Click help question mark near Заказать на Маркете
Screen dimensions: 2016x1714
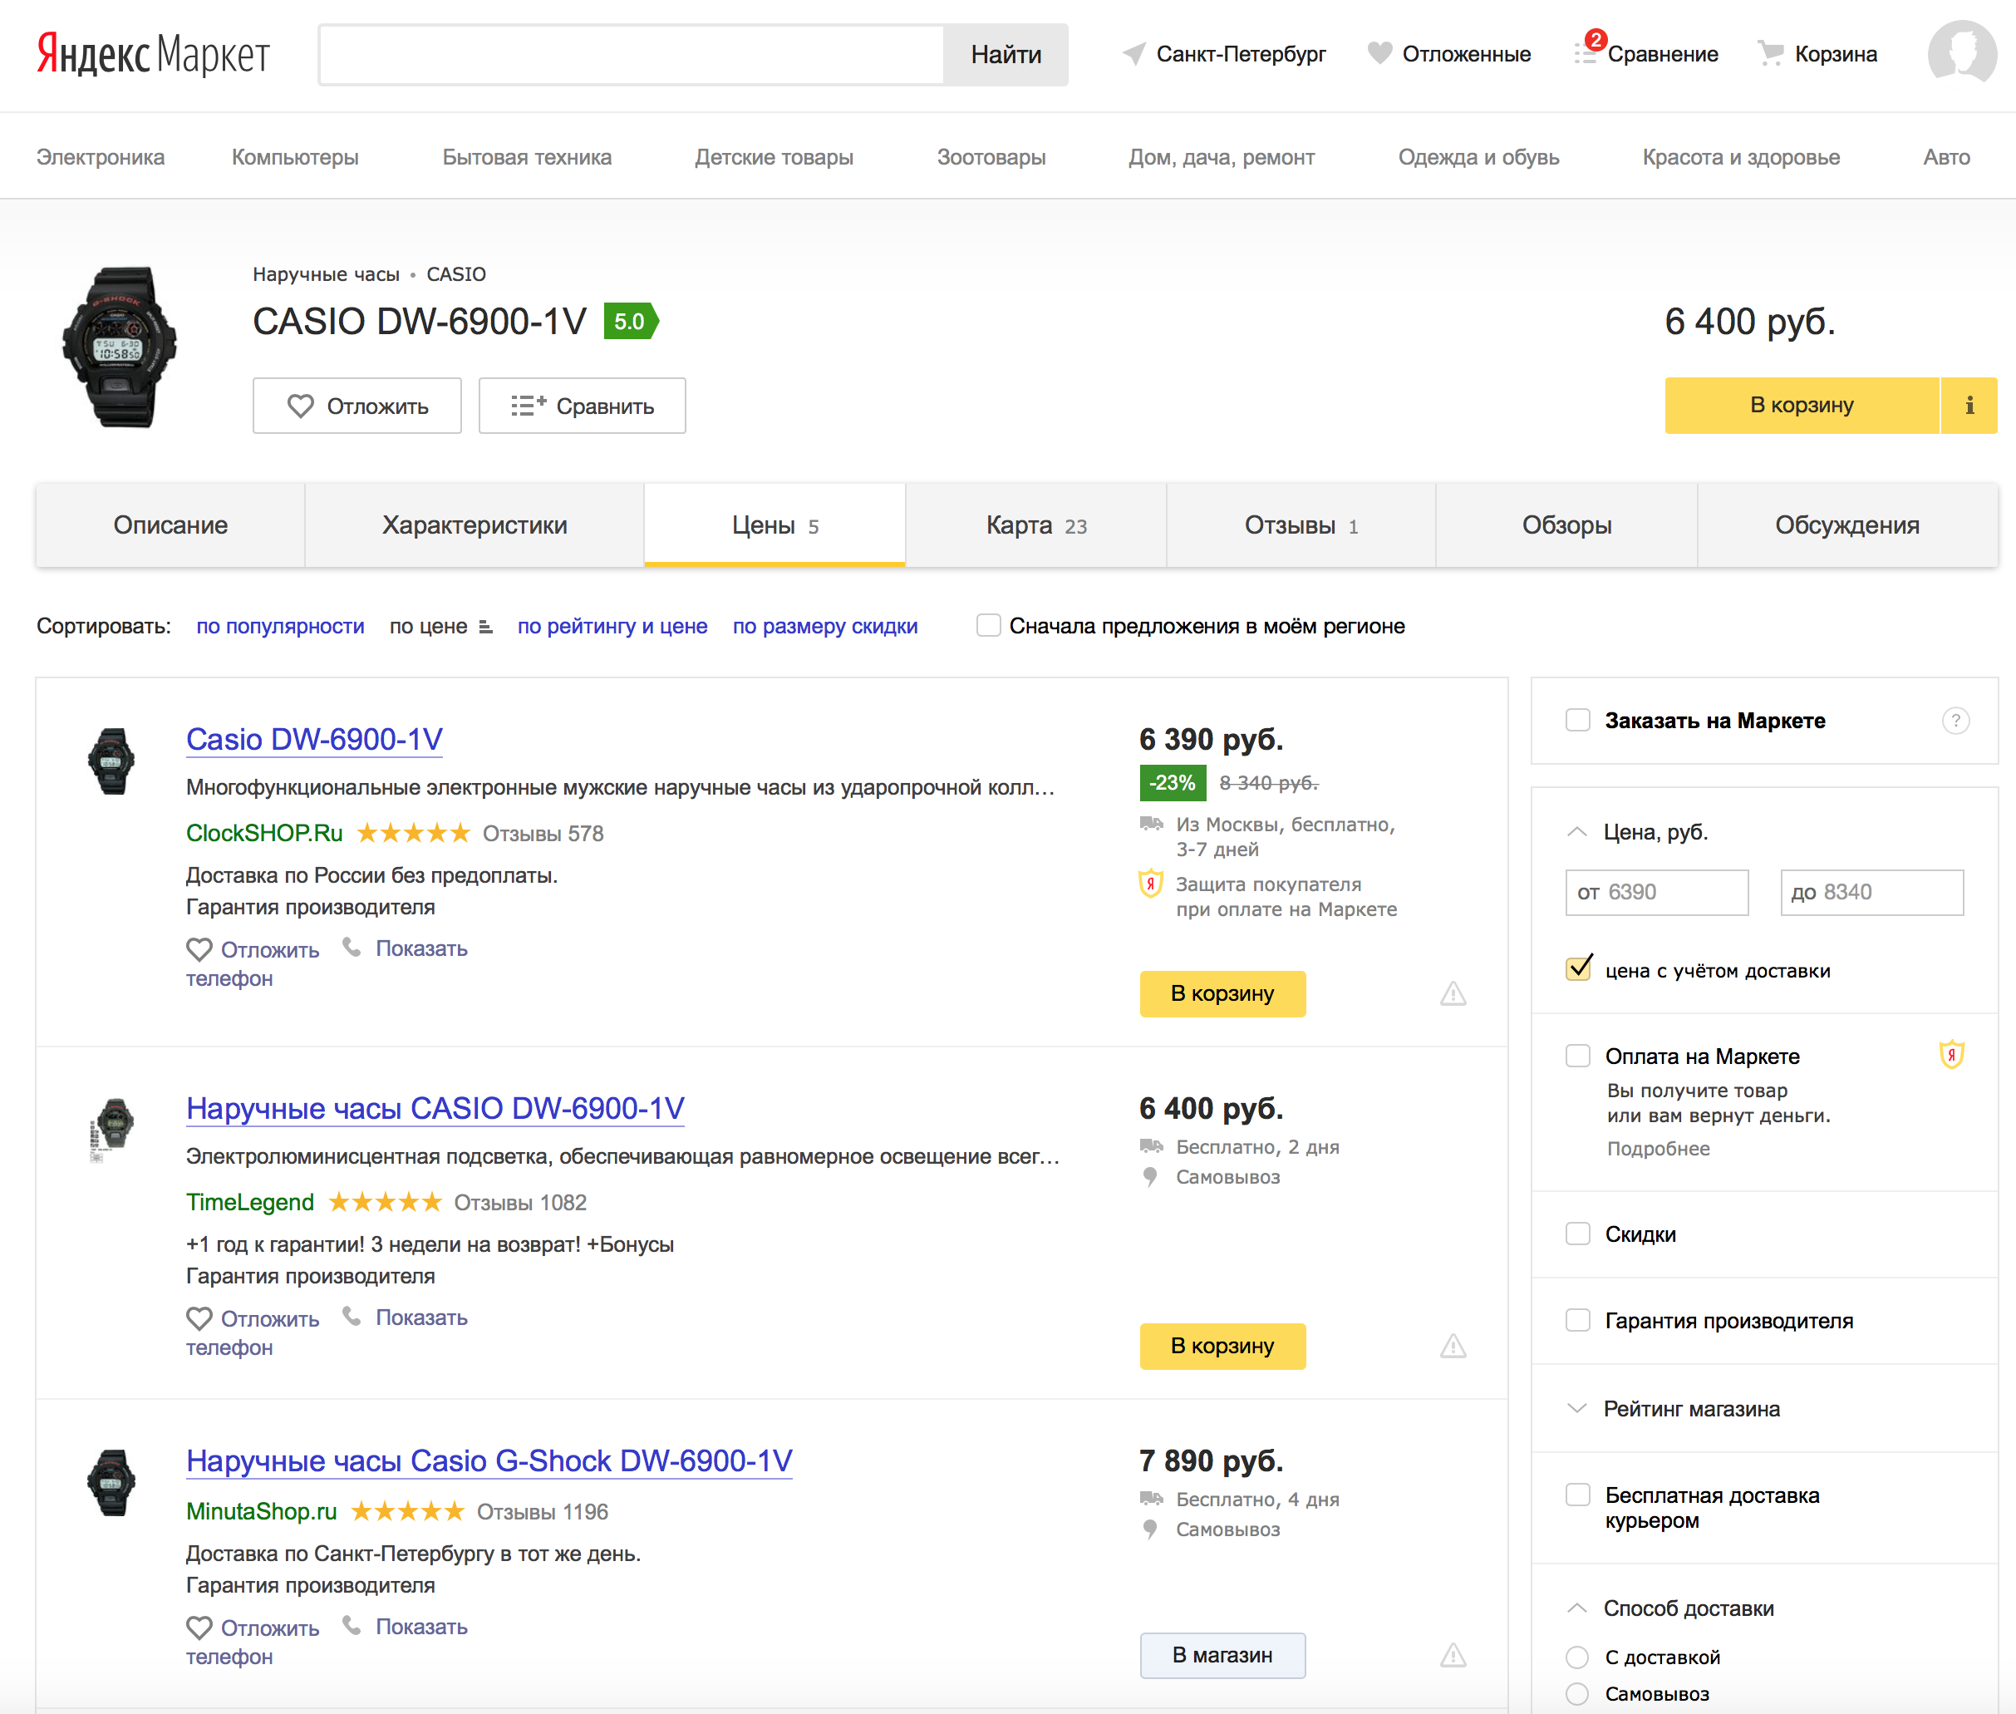click(x=1955, y=721)
